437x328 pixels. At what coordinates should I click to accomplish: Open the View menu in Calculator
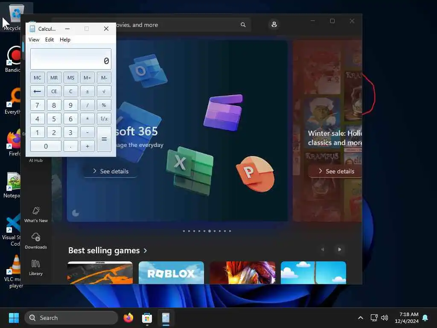tap(34, 40)
